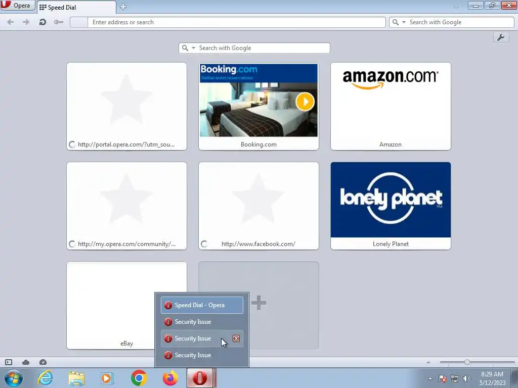Open Windows Explorer folder taskbar icon

(76, 378)
